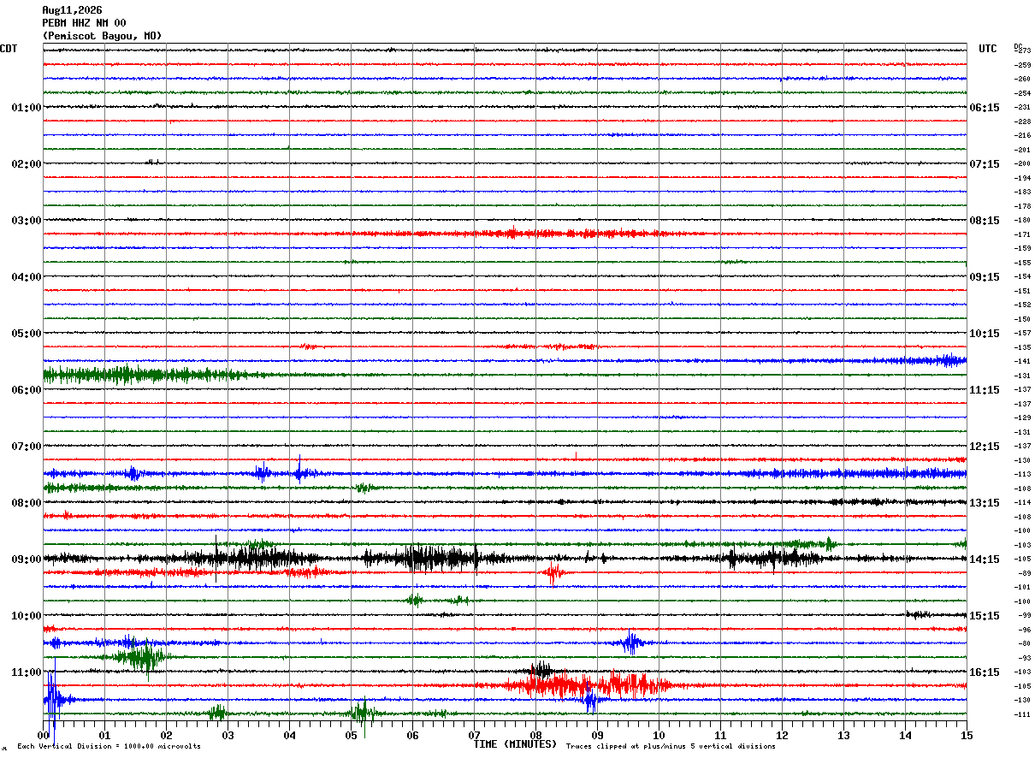Click the 05:00 CDT time label
The image size is (1035, 758).
[26, 334]
